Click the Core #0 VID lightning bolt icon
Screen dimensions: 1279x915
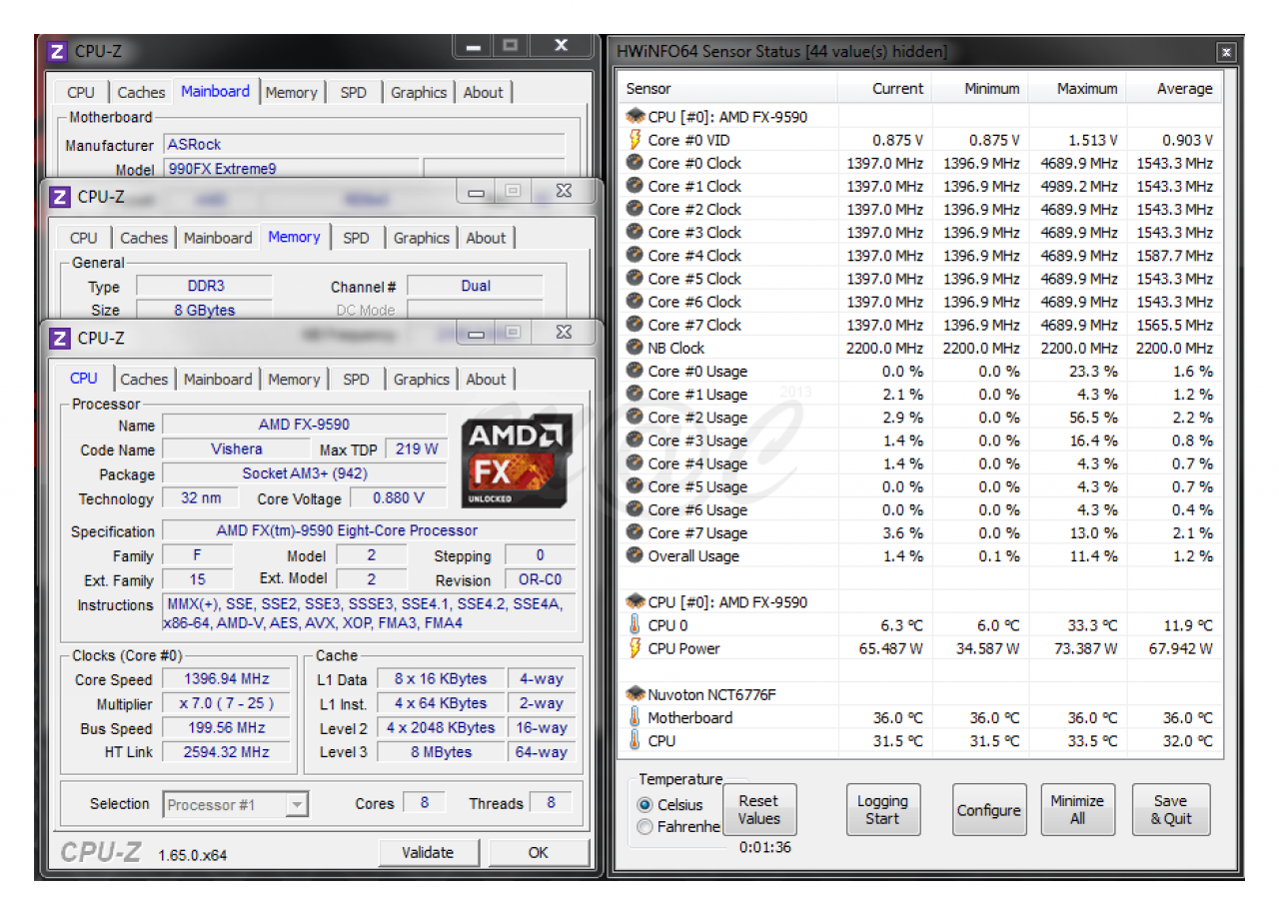pyautogui.click(x=635, y=140)
